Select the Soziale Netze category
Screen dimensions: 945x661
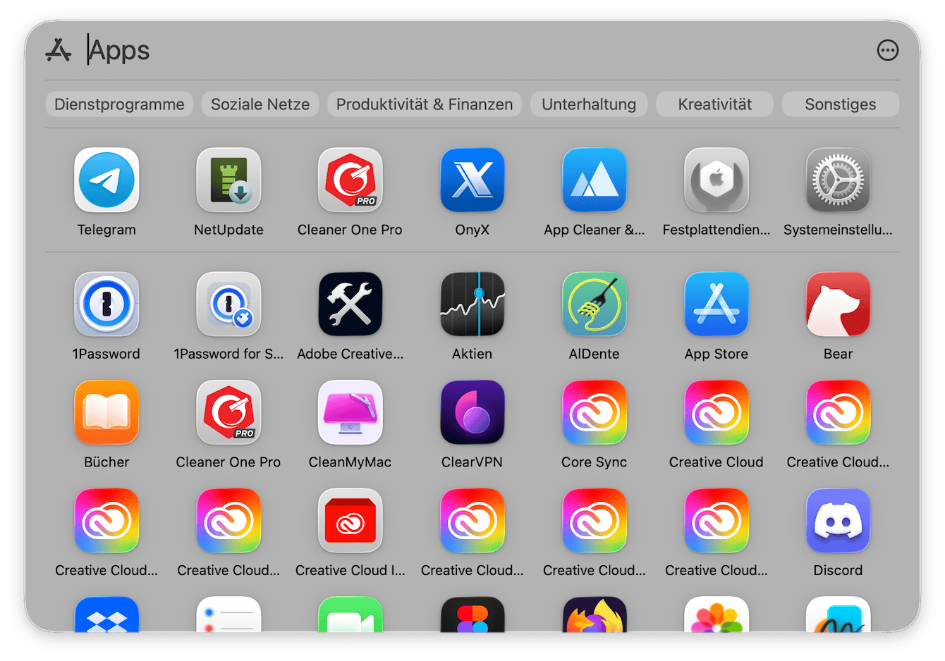(260, 104)
